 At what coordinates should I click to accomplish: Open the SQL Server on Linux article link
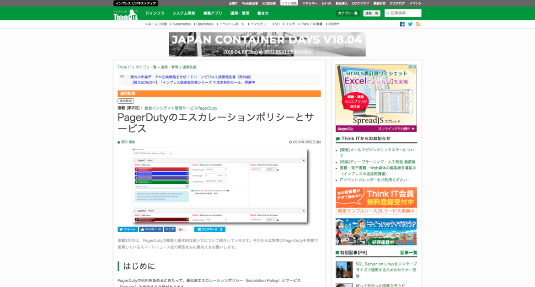pyautogui.click(x=386, y=270)
